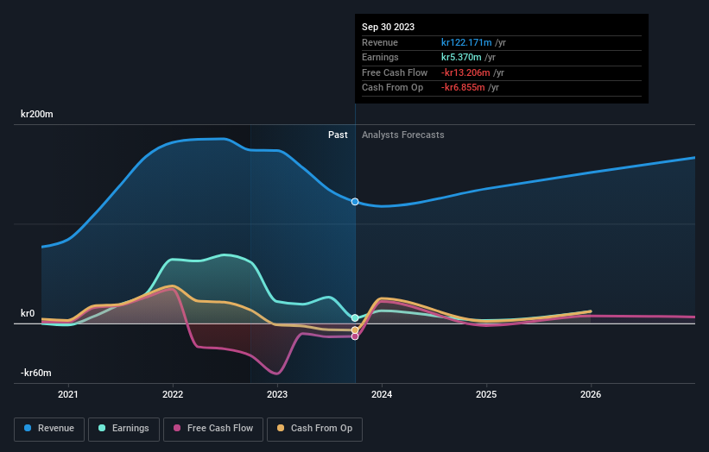
Task: Click the teal Earnings data point marker
Action: 355,318
